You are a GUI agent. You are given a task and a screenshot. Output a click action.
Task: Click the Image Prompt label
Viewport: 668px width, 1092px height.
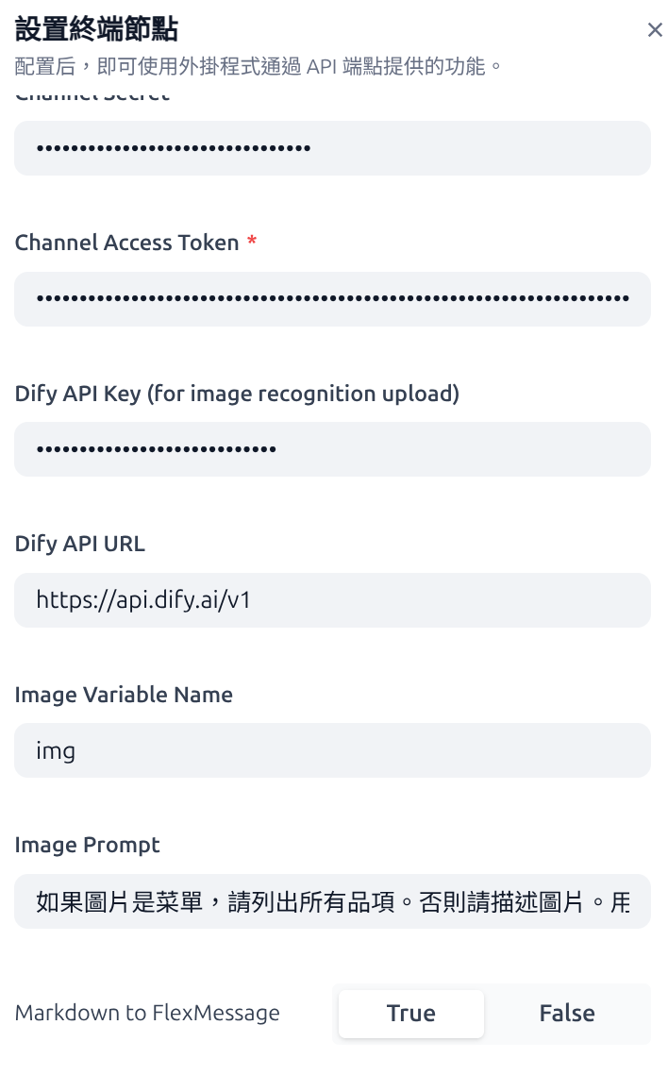(x=88, y=845)
